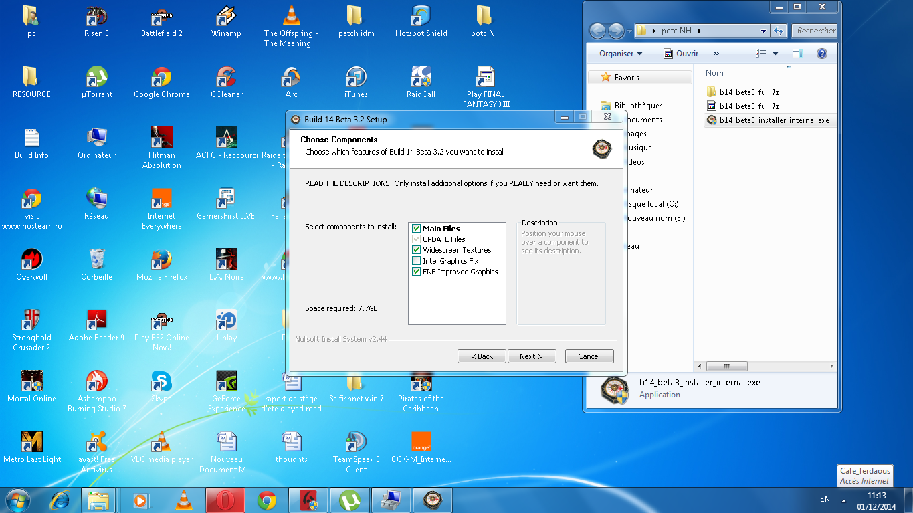Refresh the potc NH folder view

778,31
